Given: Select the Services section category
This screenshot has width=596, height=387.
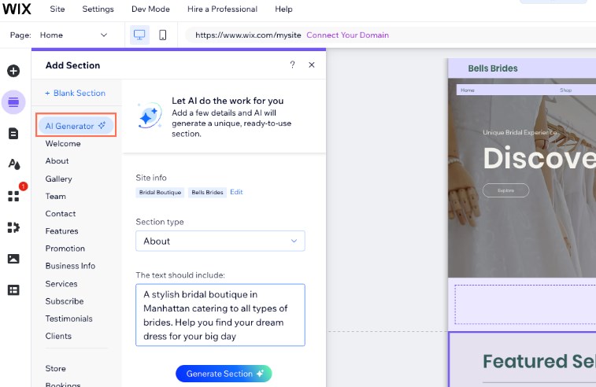Looking at the screenshot, I should pos(61,284).
